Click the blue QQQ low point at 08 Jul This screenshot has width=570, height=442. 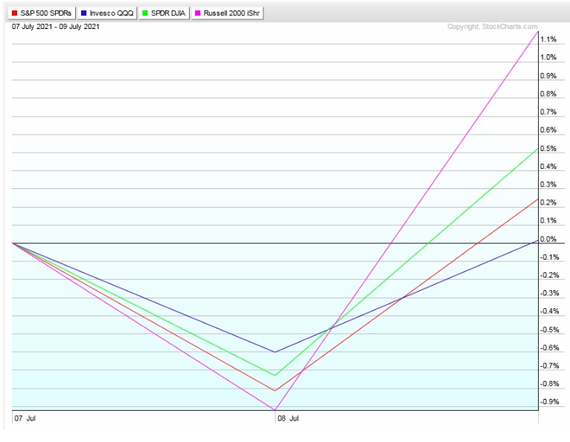pos(275,352)
